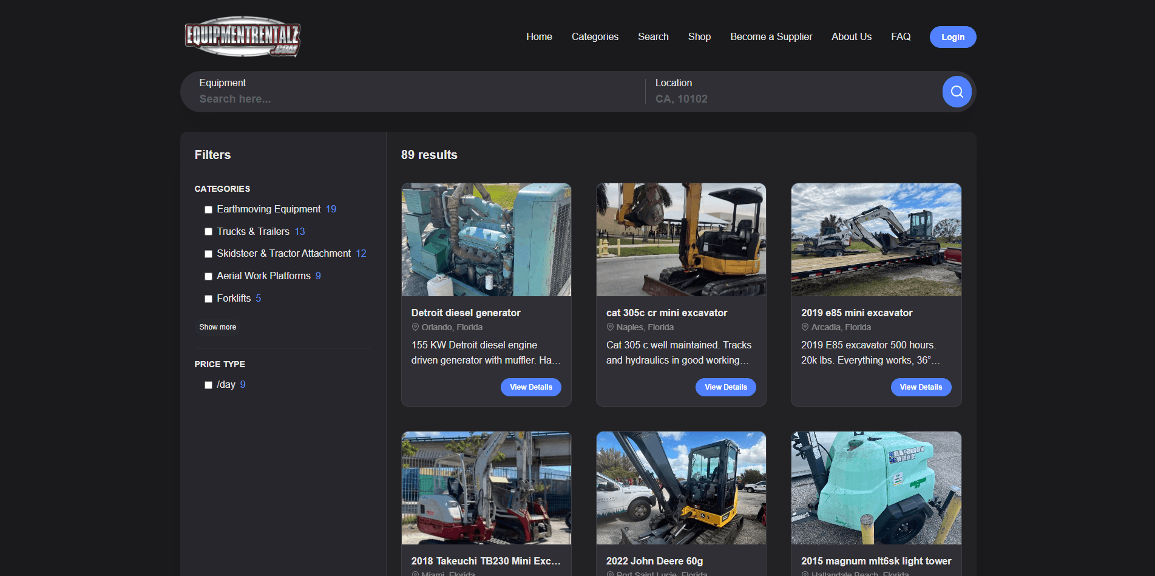Click the Naples, Florida location text

click(645, 327)
